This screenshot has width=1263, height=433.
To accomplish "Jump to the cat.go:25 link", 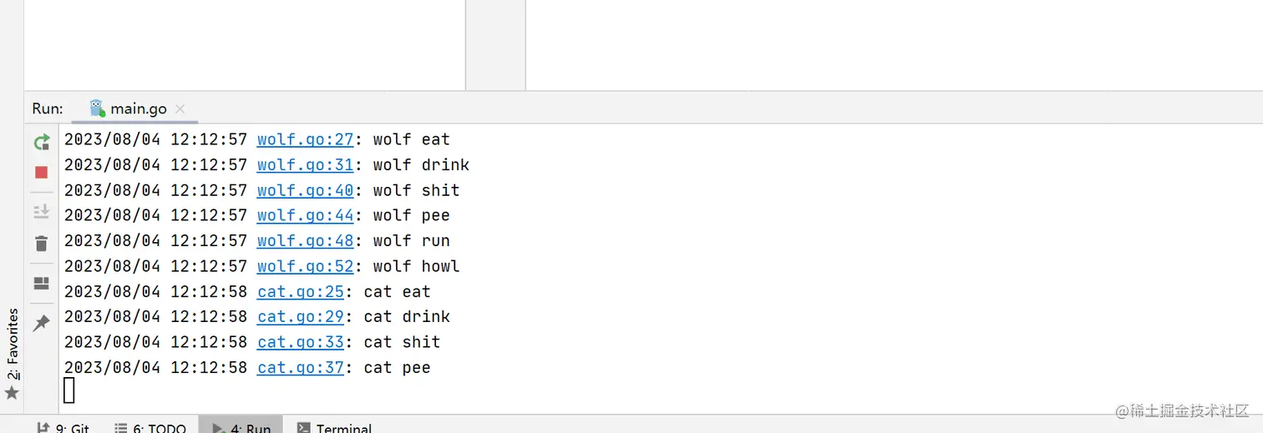I will [300, 291].
